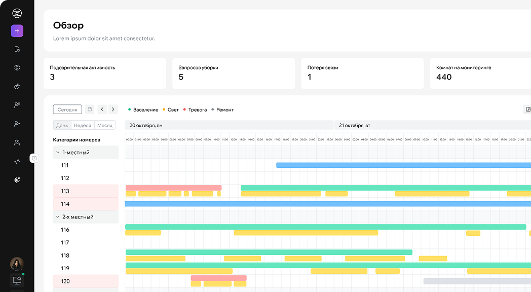Click the activity pulse icon in sidebar

pos(17,161)
